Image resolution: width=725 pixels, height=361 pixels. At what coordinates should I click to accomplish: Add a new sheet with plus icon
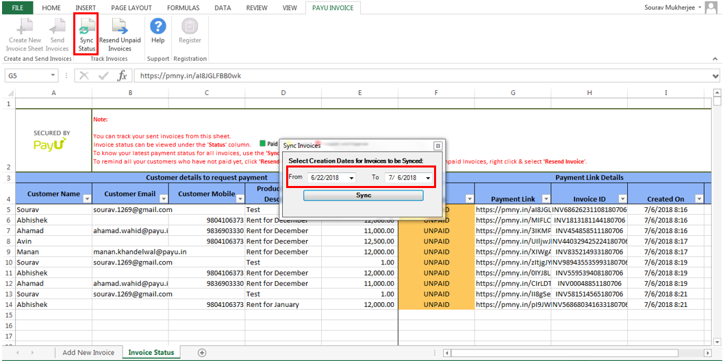point(202,352)
